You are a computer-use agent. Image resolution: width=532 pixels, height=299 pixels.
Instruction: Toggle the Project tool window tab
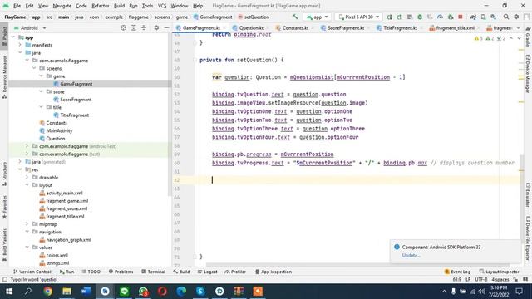(4, 36)
